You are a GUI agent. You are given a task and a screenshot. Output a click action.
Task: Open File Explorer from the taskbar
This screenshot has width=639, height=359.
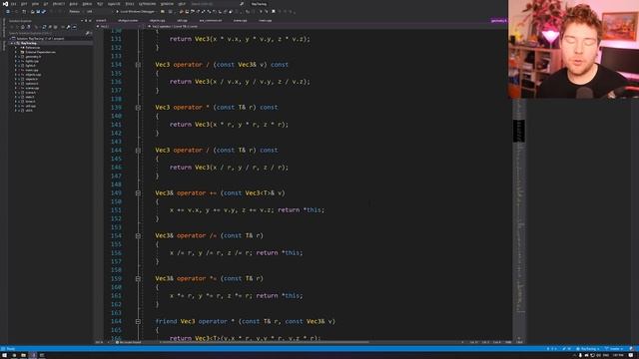[23, 355]
